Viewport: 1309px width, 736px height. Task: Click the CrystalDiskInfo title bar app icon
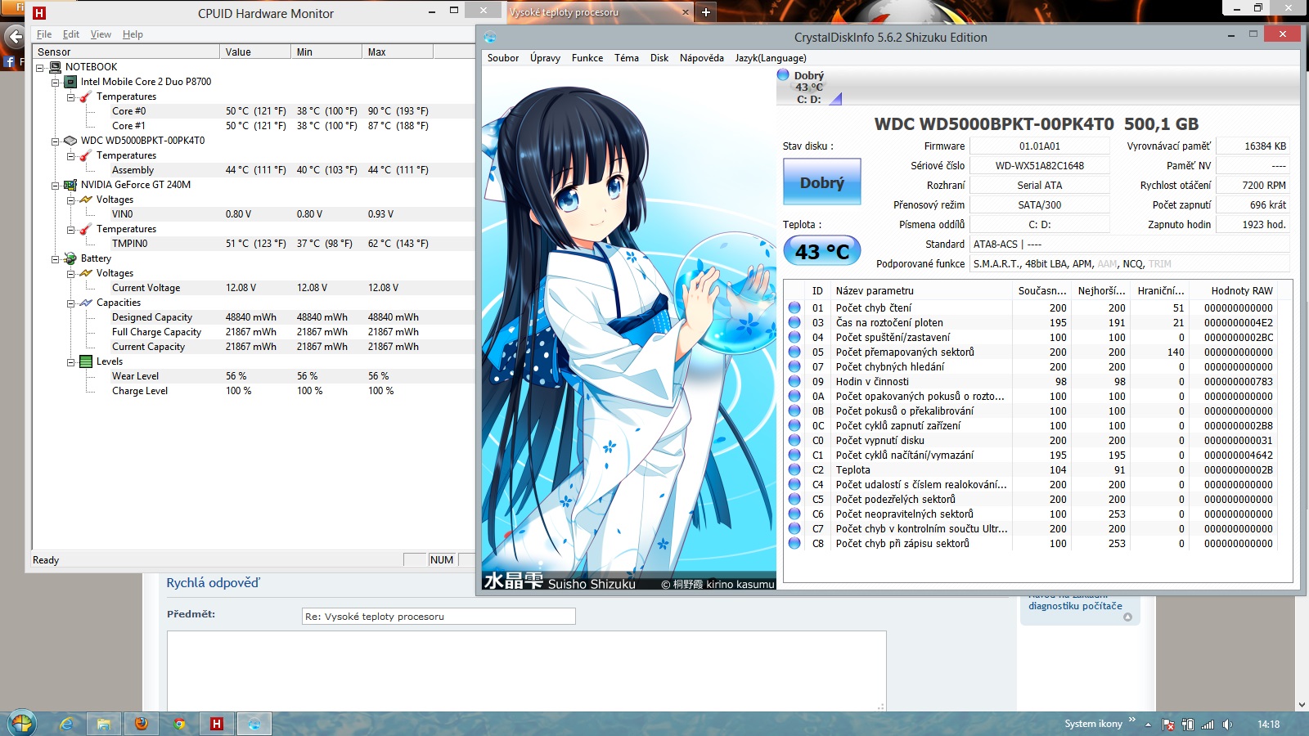tap(490, 38)
